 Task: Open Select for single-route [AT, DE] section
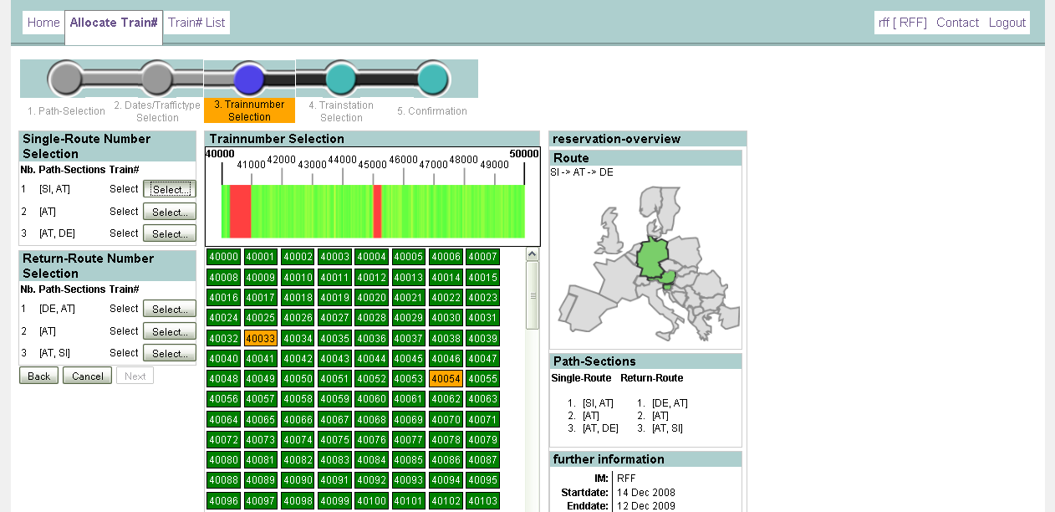coord(169,233)
